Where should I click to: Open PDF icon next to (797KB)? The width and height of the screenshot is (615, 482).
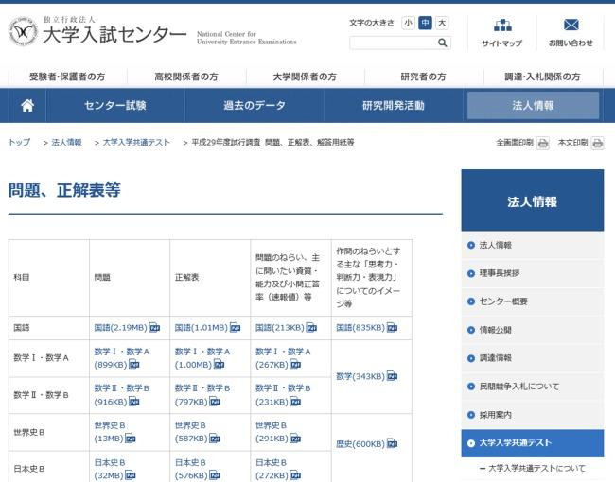215,402
